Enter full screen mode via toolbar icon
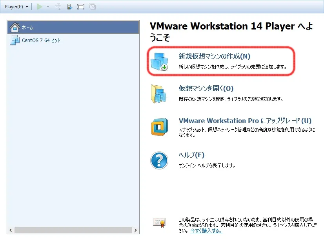The width and height of the screenshot is (324, 241). pyautogui.click(x=80, y=7)
